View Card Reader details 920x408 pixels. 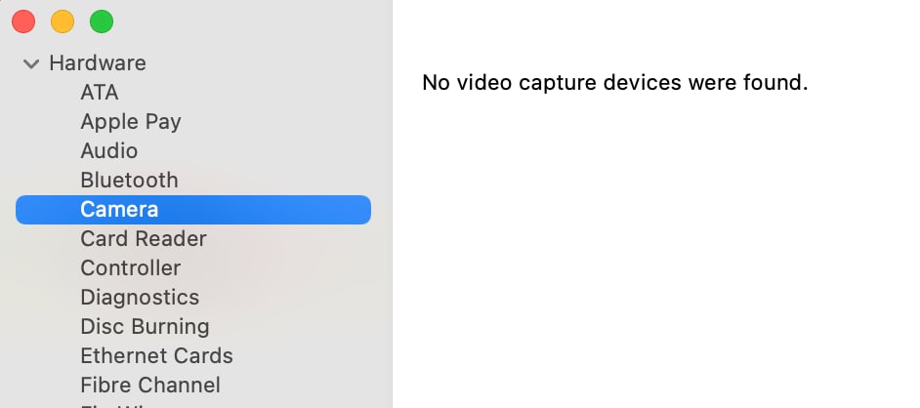144,239
